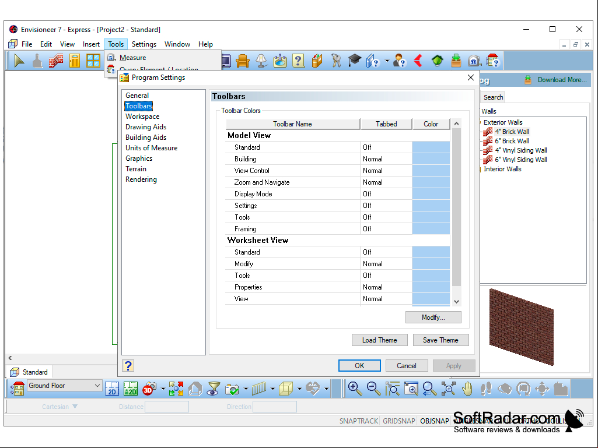Switch to the green 2D designer view
The width and height of the screenshot is (598, 448).
point(131,389)
